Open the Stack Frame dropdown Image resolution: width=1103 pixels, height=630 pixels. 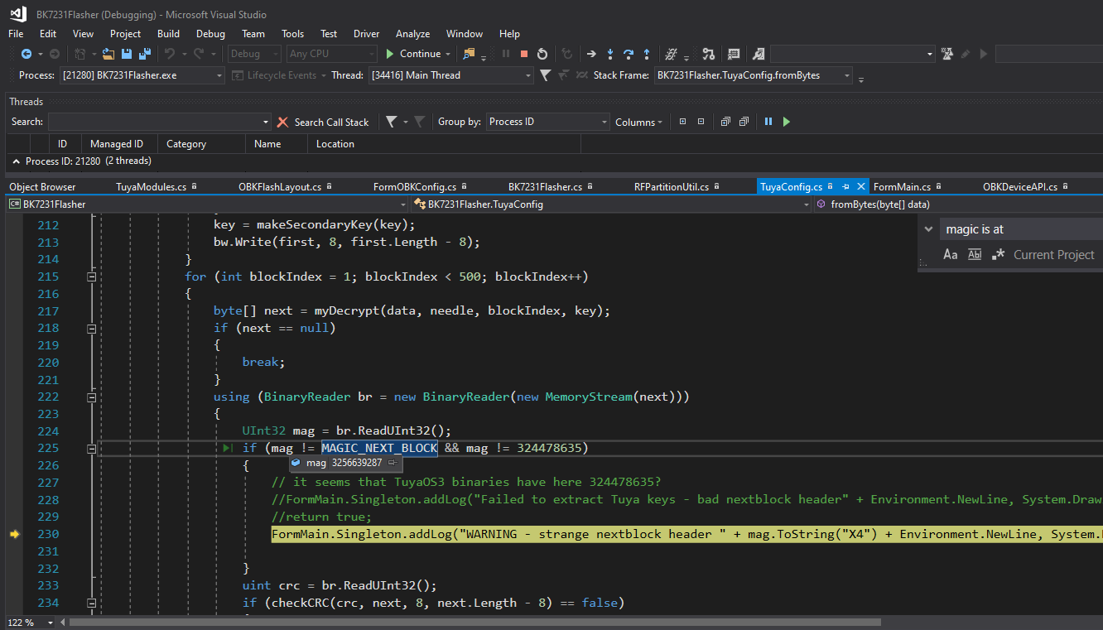pyautogui.click(x=754, y=75)
